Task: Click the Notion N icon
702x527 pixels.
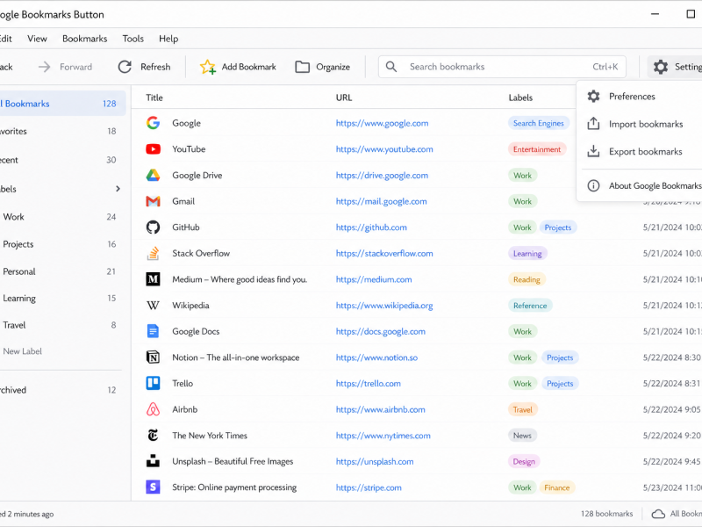Action: click(x=153, y=357)
